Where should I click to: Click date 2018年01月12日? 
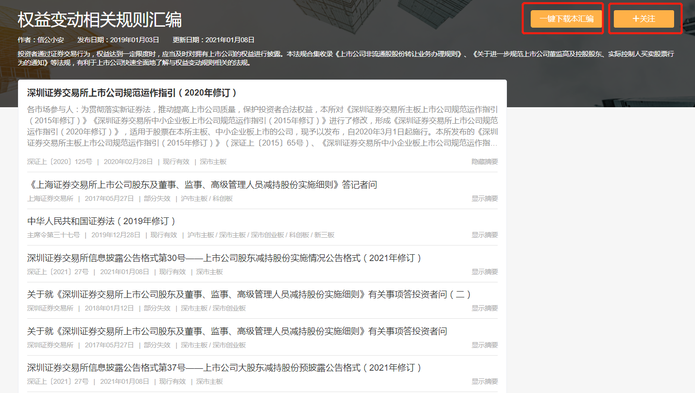[109, 308]
